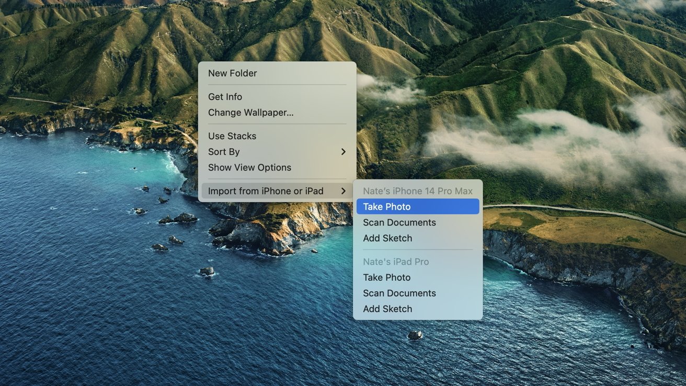Add Sketch from the iPhone 14 Pro Max
The width and height of the screenshot is (686, 386).
click(x=387, y=238)
